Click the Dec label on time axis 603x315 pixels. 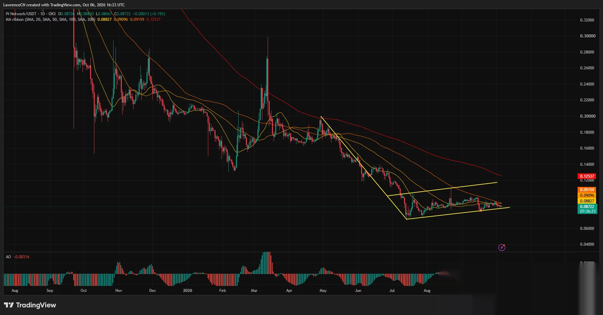[x=152, y=291]
